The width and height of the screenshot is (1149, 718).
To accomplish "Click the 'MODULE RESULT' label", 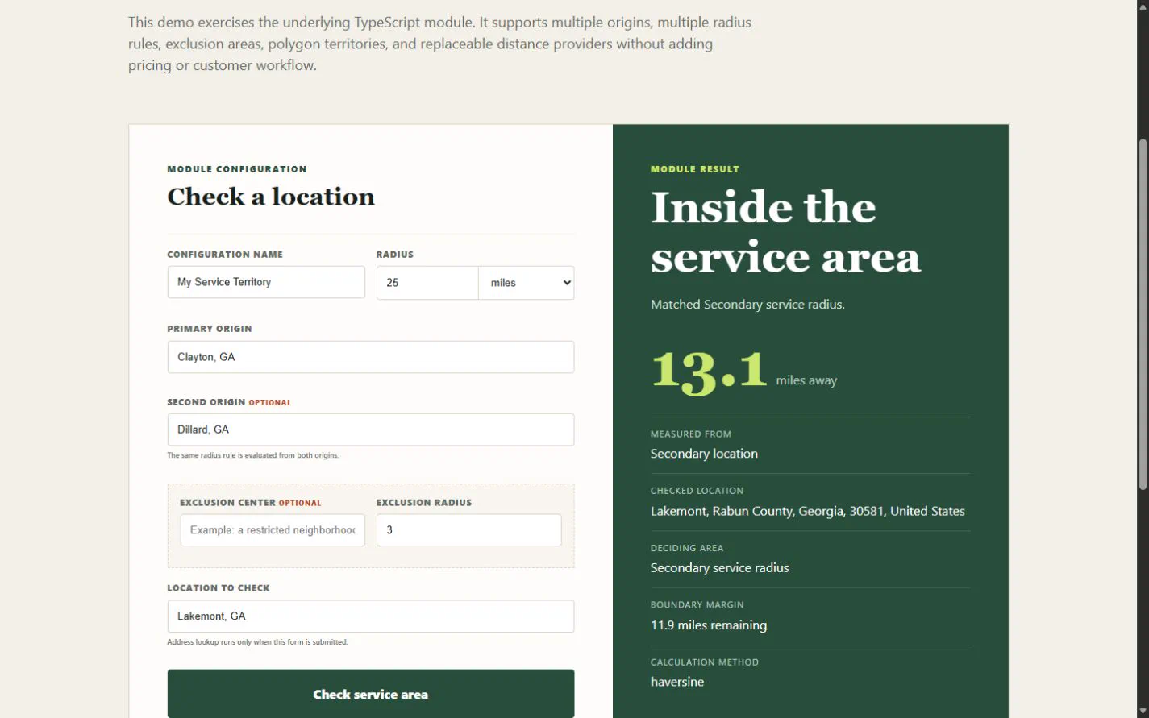I will pos(695,169).
